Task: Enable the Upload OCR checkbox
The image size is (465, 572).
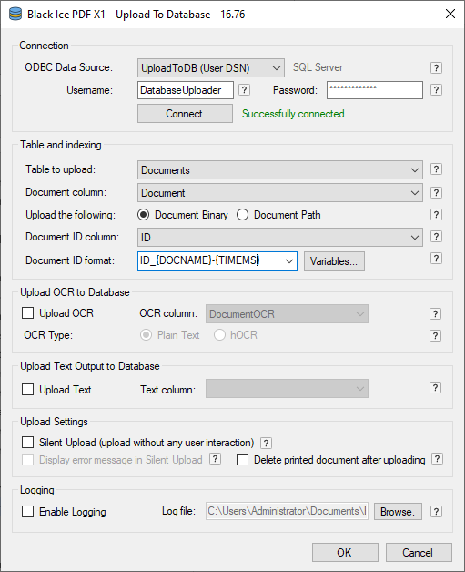Action: point(27,313)
